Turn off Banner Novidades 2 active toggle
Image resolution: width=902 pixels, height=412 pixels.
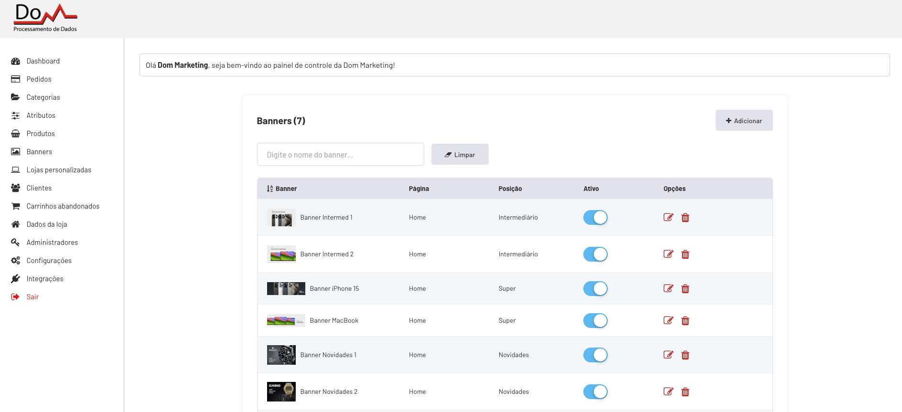pyautogui.click(x=595, y=392)
